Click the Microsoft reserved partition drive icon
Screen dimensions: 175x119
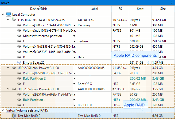19,36
